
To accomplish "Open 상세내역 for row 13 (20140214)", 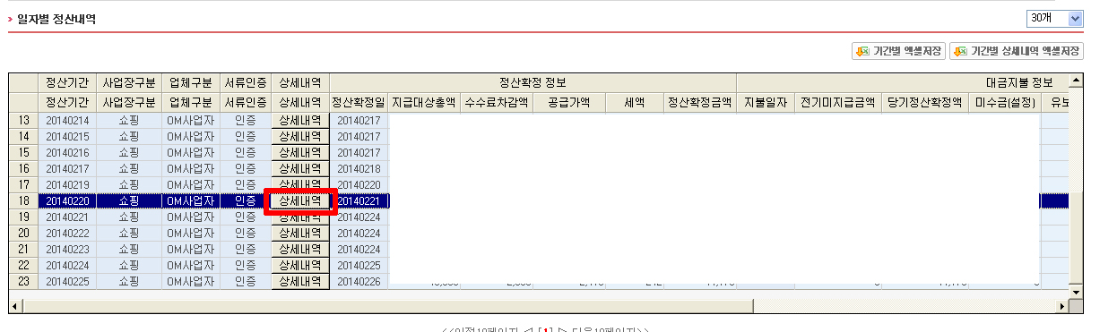I will (300, 120).
